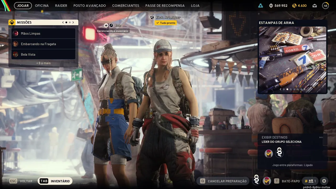Open the Bate-papo chat button

click(287, 181)
